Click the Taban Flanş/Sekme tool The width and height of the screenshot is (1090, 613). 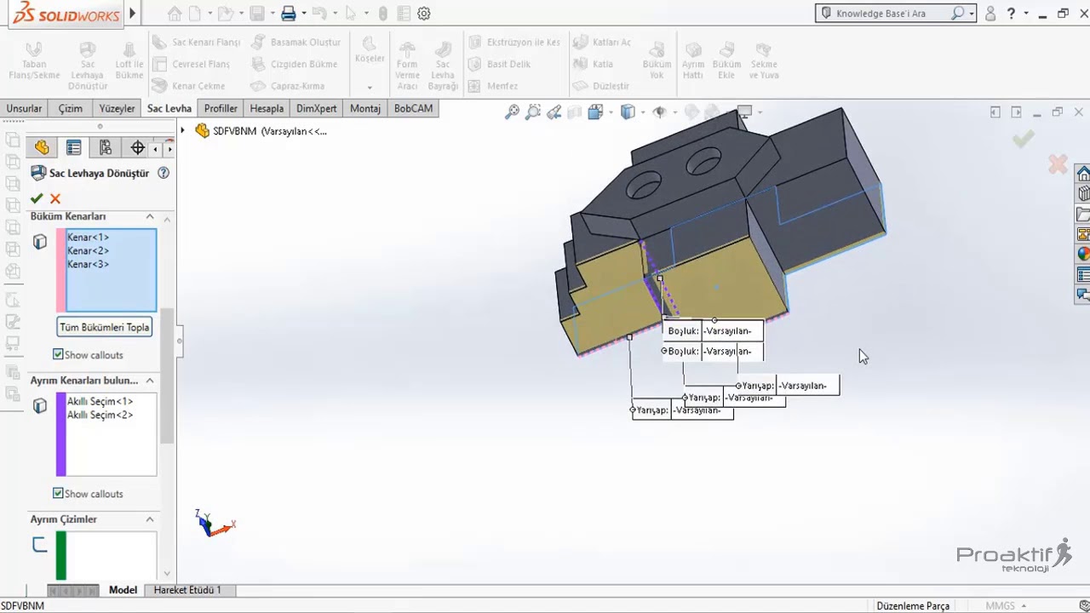(34, 60)
